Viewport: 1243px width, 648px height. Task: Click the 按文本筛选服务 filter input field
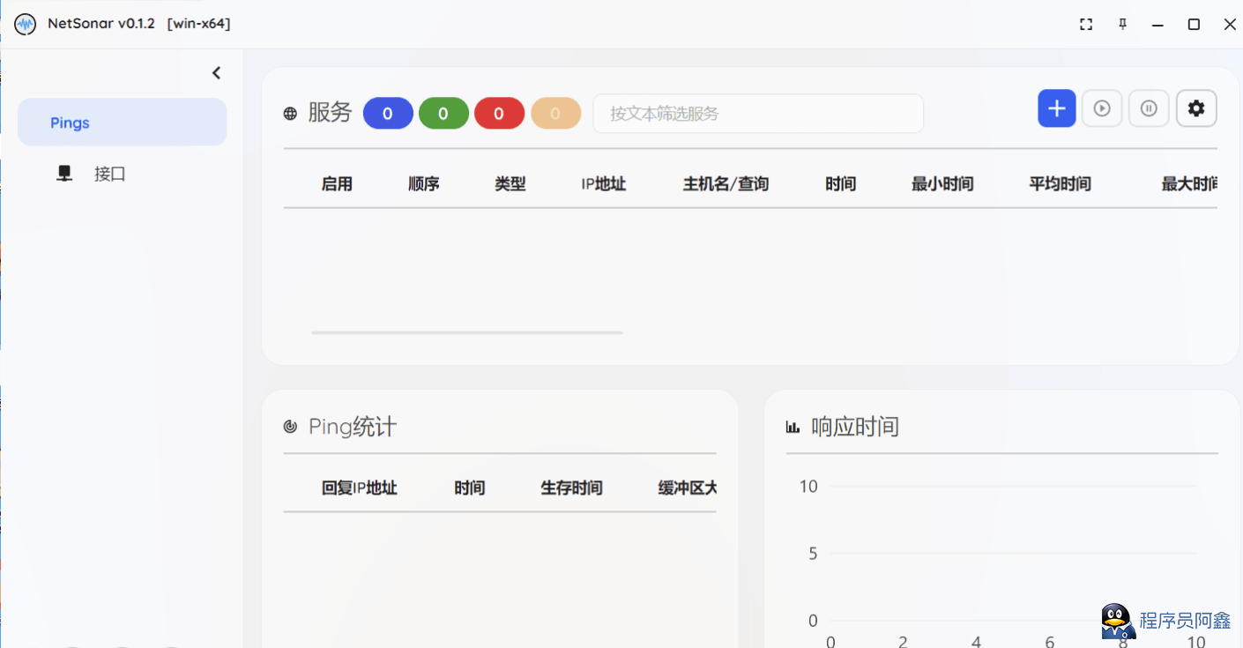click(757, 114)
